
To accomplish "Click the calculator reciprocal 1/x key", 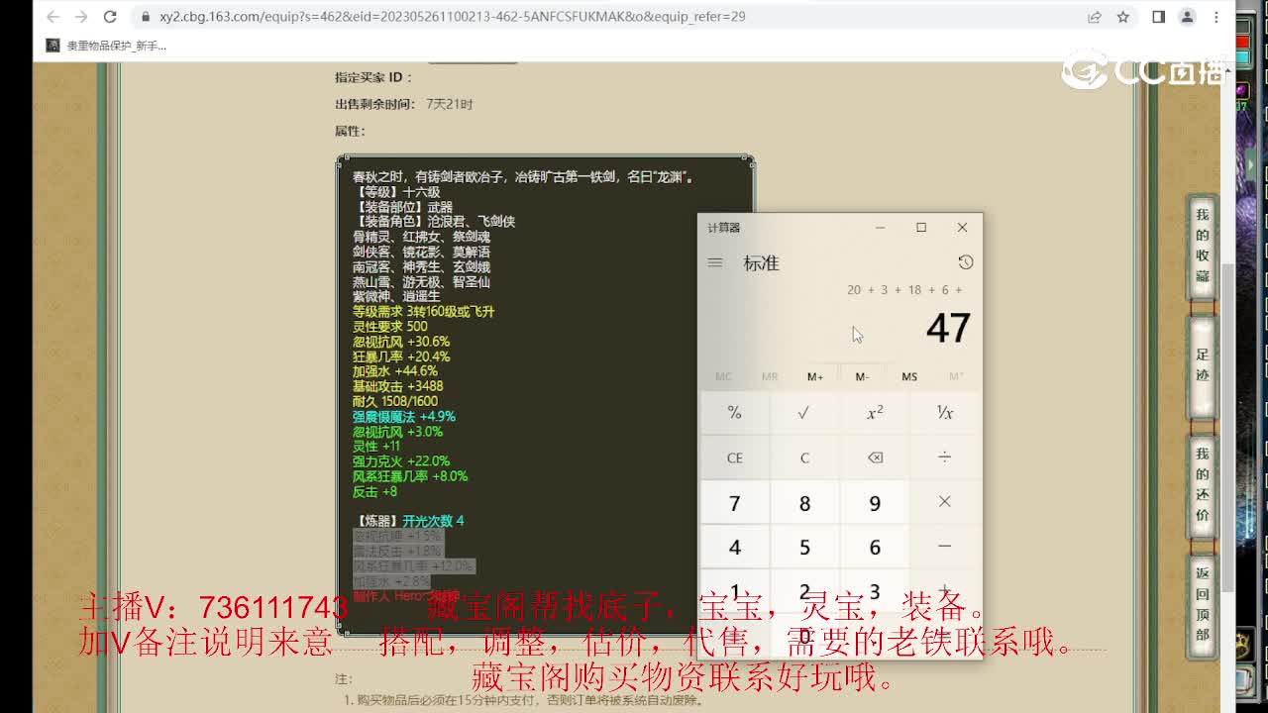I will click(945, 413).
